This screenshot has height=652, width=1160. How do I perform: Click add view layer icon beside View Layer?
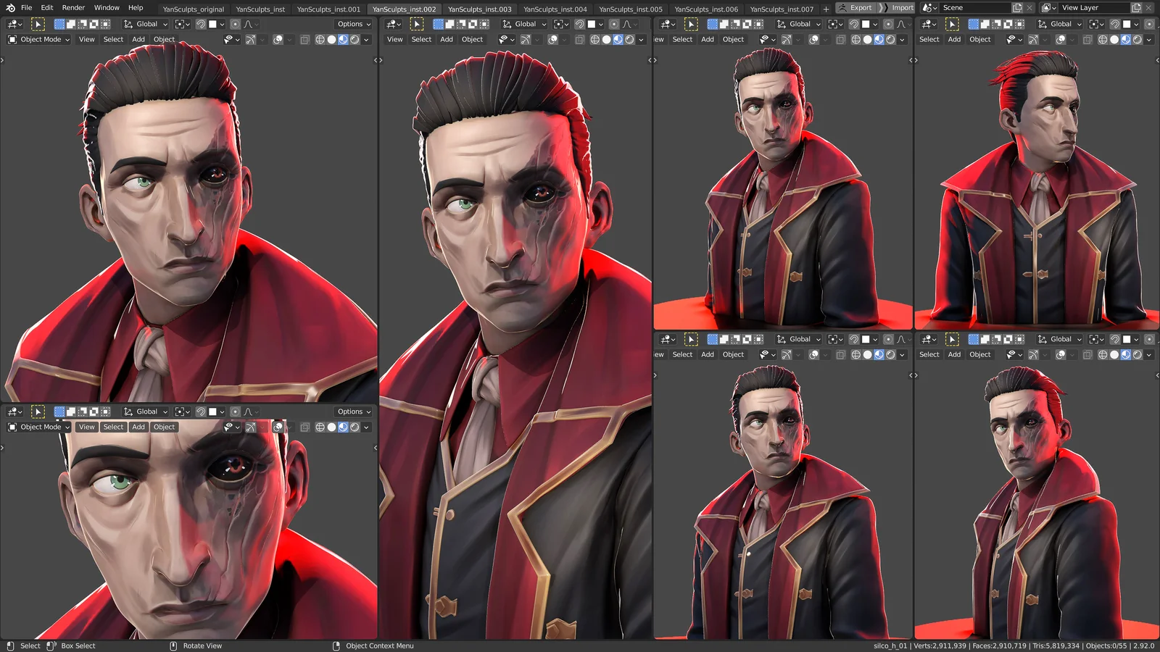point(1136,8)
